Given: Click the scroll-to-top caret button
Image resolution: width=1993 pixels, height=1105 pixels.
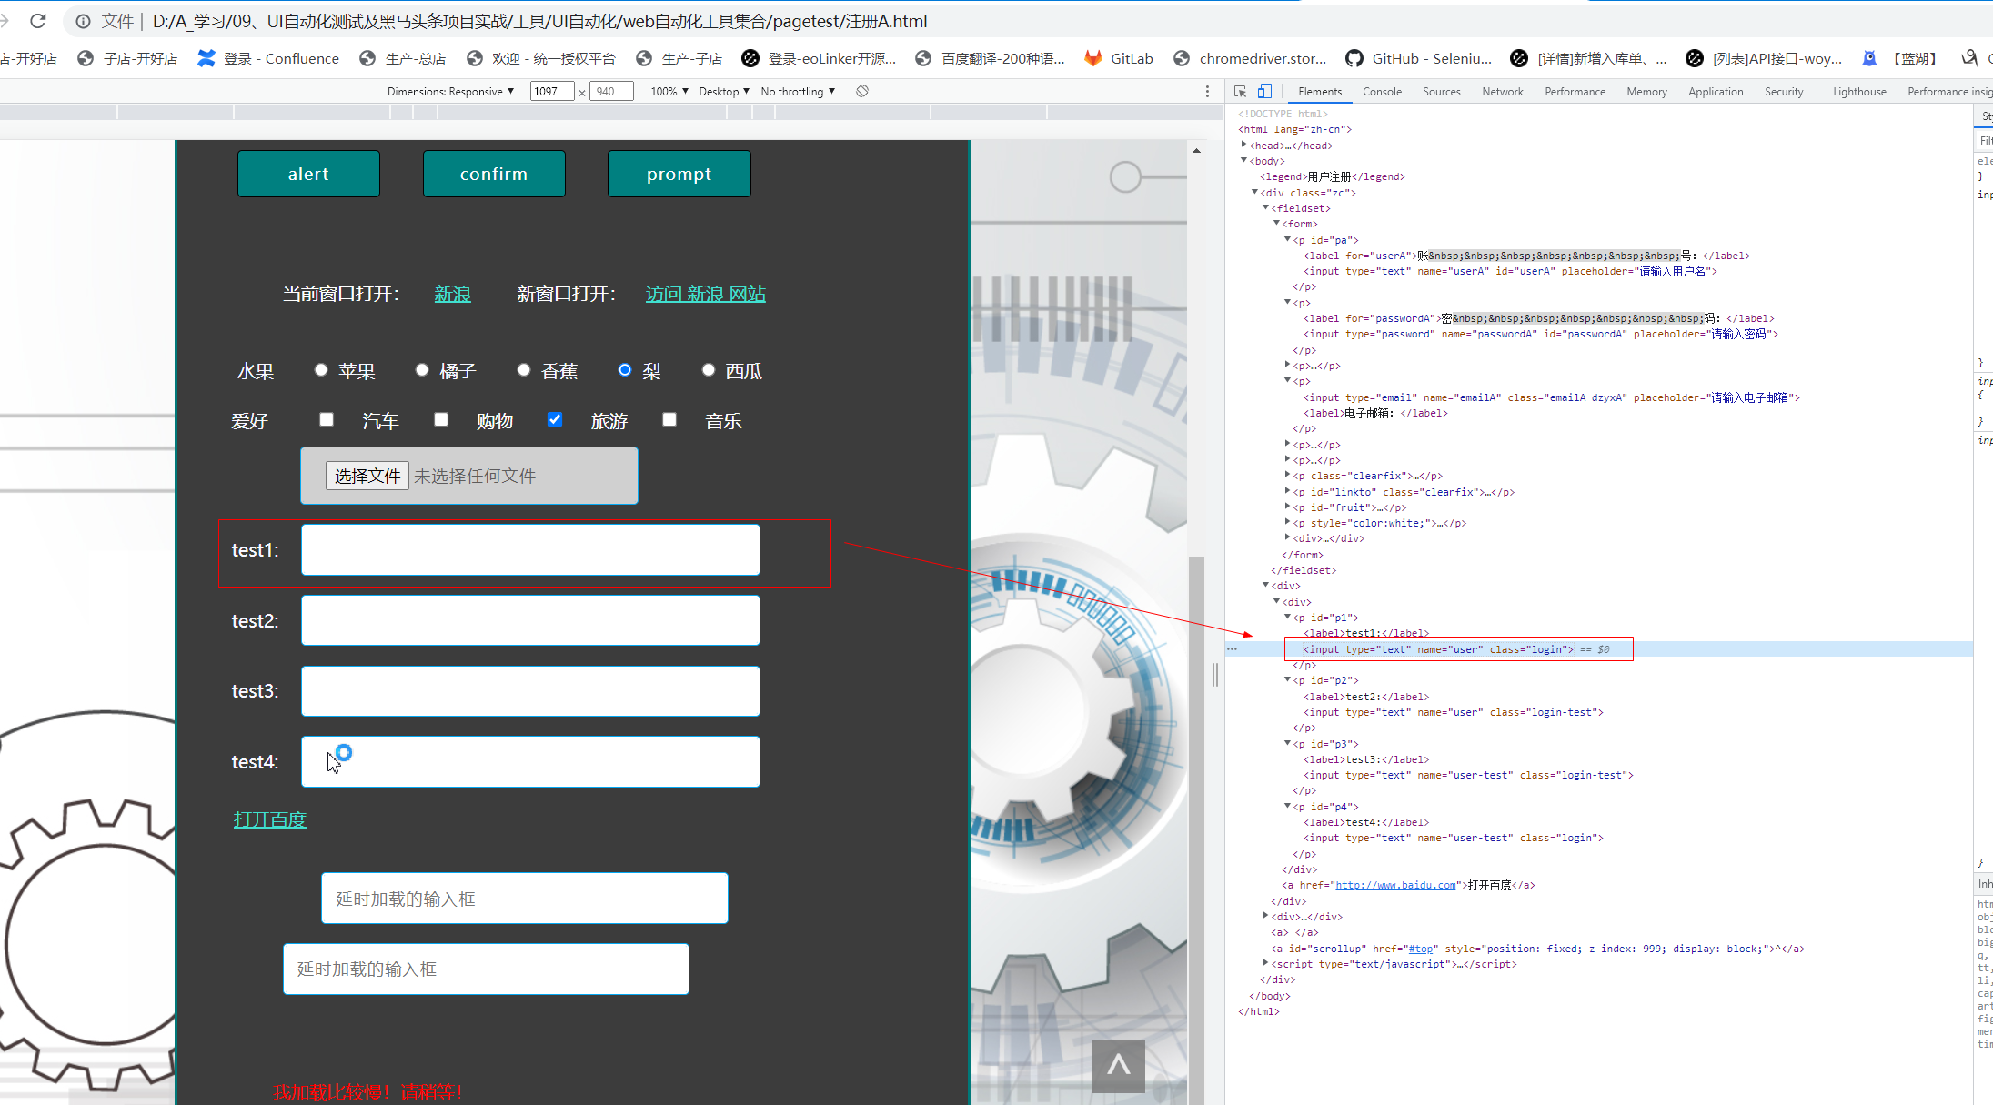Looking at the screenshot, I should [1118, 1066].
